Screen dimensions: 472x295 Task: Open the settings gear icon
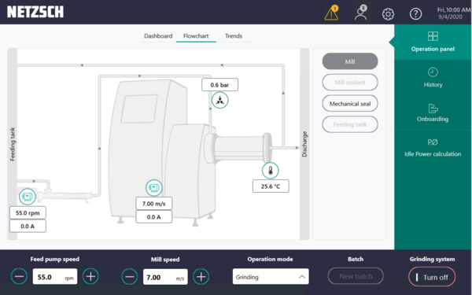(x=388, y=14)
